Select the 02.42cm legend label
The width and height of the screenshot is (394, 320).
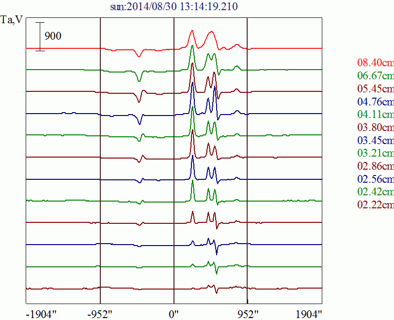click(x=376, y=192)
